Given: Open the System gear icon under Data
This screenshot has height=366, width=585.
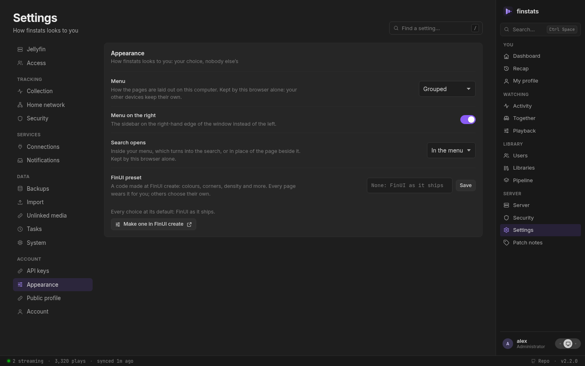Looking at the screenshot, I should [20, 243].
